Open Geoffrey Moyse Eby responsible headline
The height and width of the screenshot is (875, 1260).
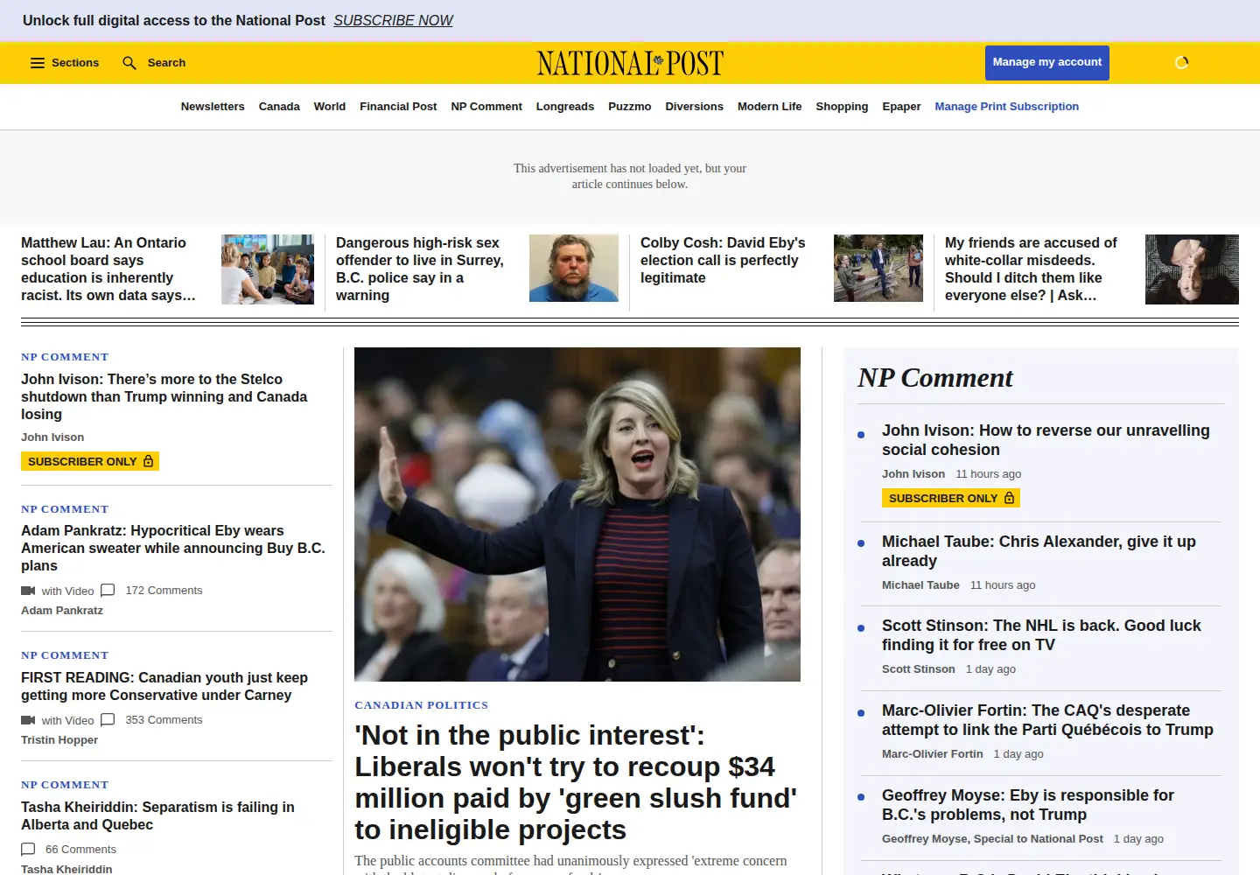click(1028, 805)
